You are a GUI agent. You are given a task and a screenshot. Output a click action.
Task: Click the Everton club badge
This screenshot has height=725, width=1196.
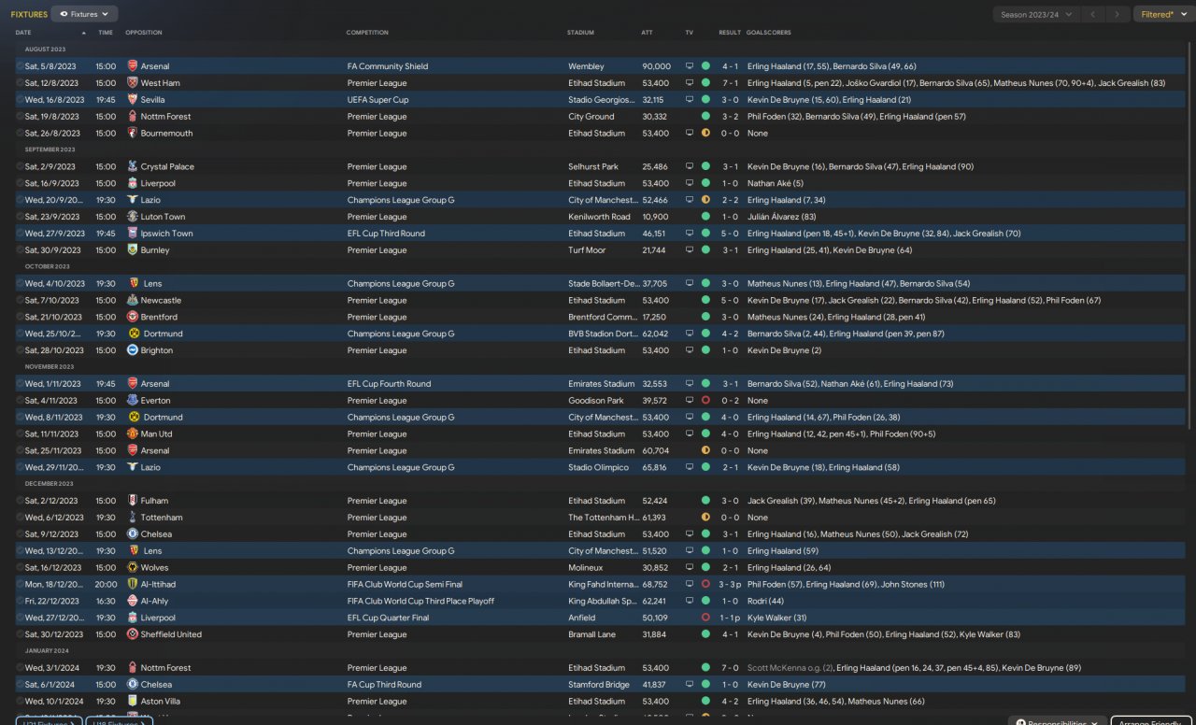click(132, 401)
